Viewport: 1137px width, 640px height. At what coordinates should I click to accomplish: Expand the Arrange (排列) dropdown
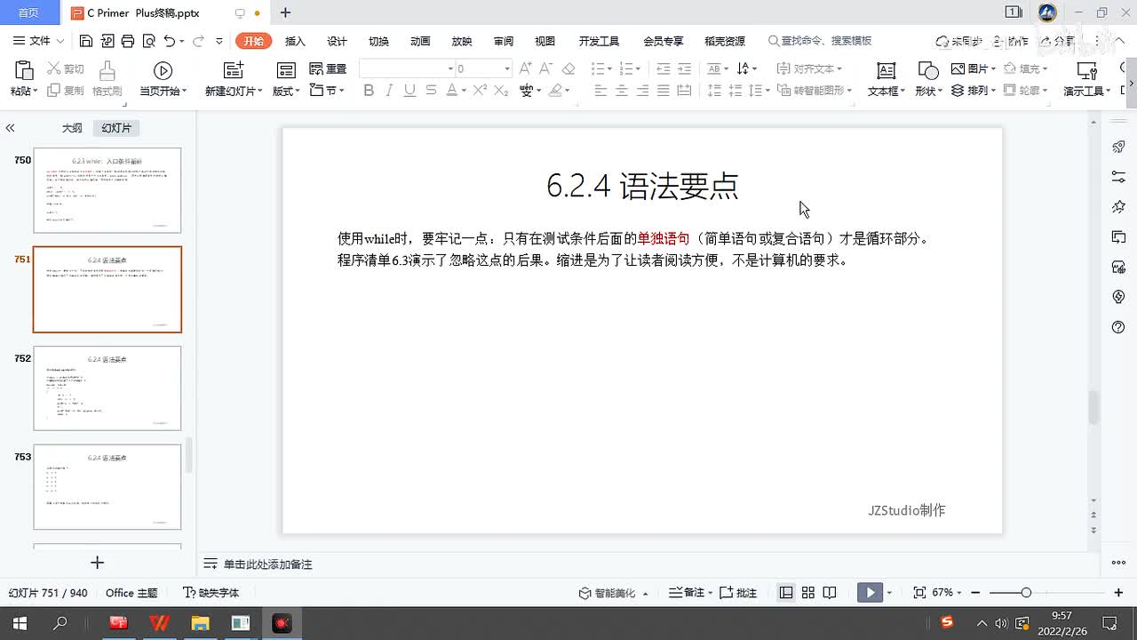[974, 91]
